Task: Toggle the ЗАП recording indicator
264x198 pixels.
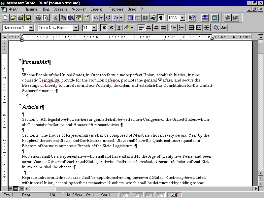Action: pos(126,195)
